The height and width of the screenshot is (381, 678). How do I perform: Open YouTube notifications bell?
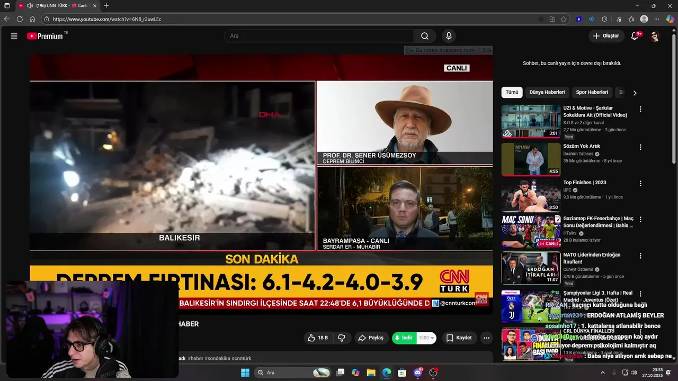pos(635,36)
